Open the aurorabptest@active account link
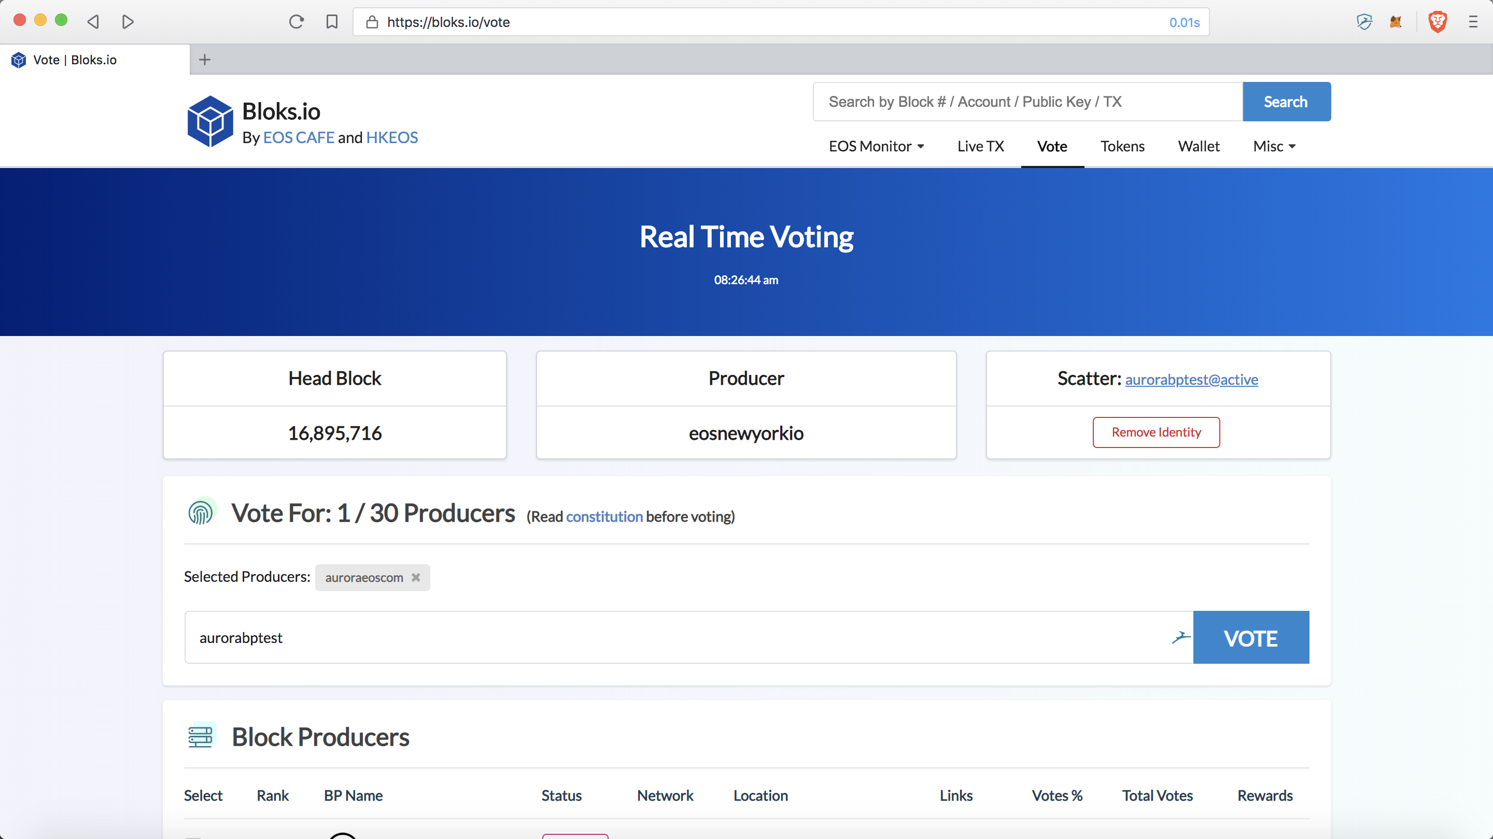This screenshot has width=1493, height=839. click(x=1191, y=379)
